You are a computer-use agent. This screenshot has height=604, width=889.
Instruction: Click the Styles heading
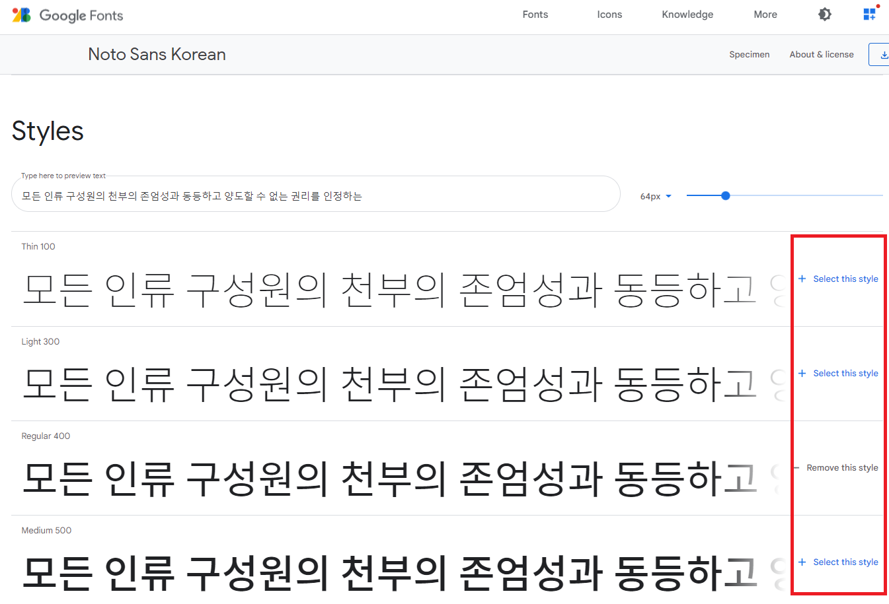[x=48, y=131]
